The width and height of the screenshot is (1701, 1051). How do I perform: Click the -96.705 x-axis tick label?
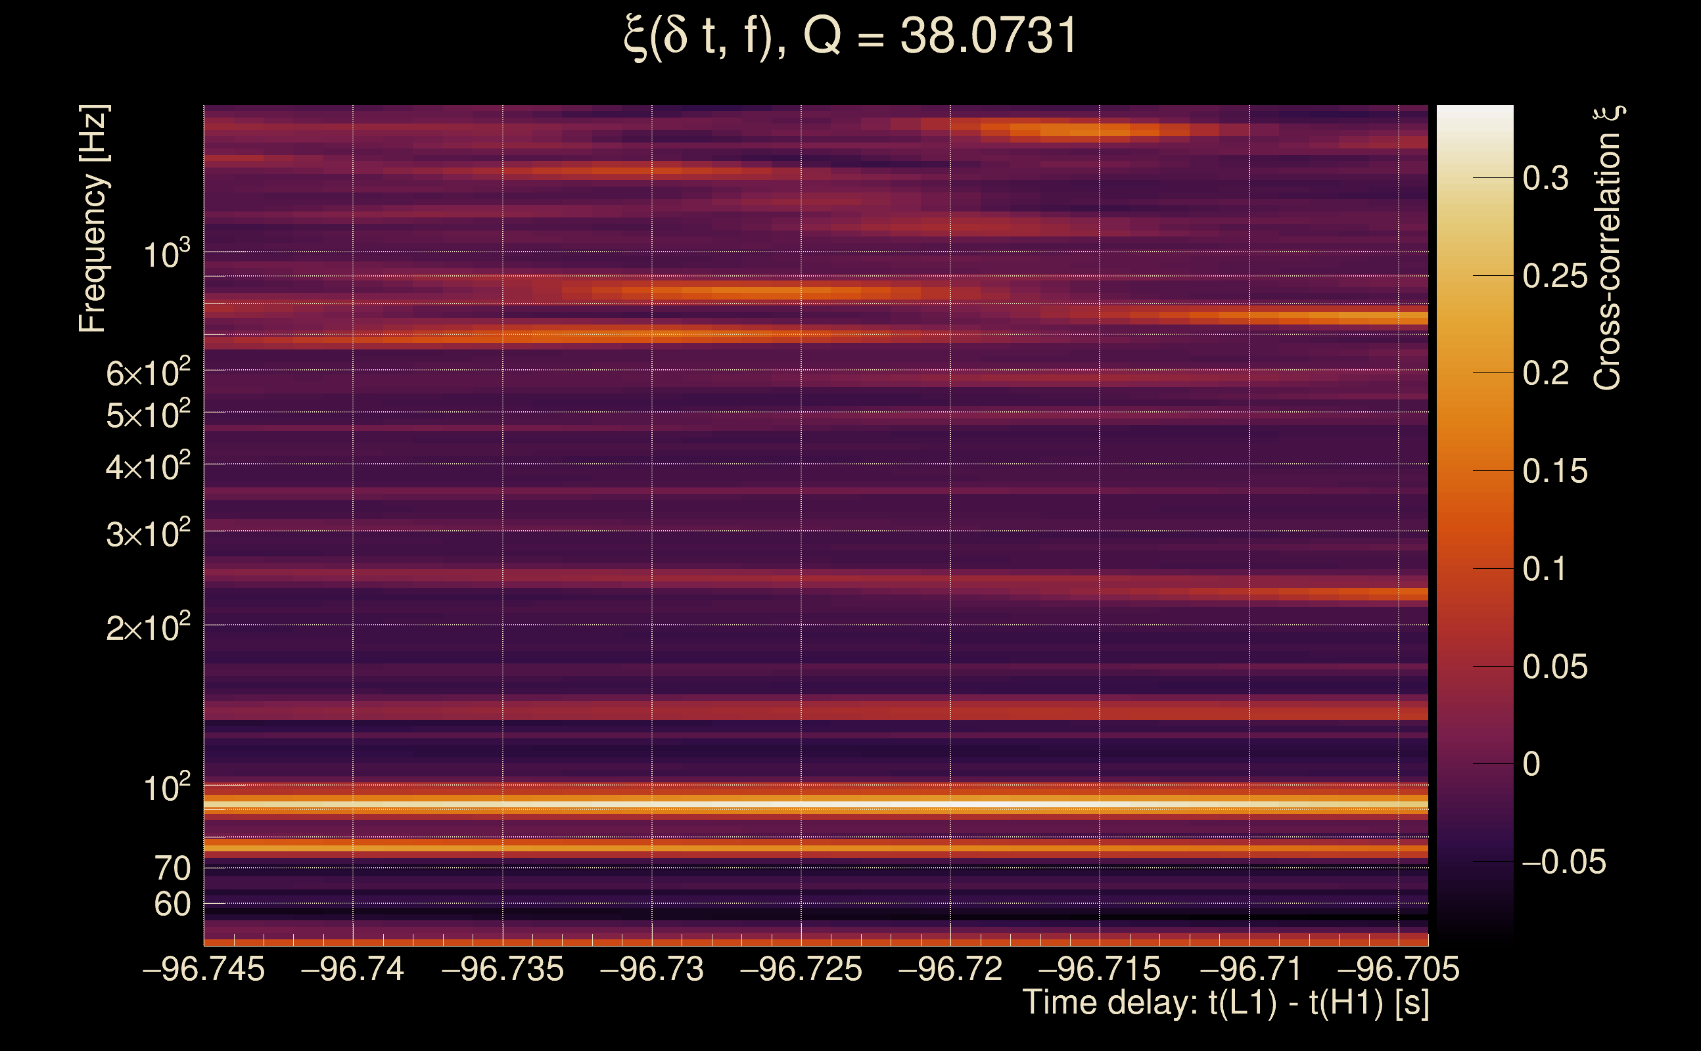[1398, 969]
